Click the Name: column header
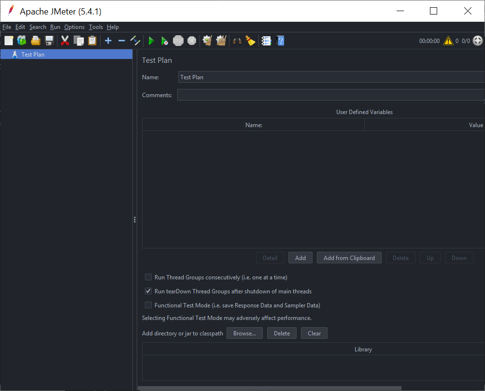 (253, 125)
